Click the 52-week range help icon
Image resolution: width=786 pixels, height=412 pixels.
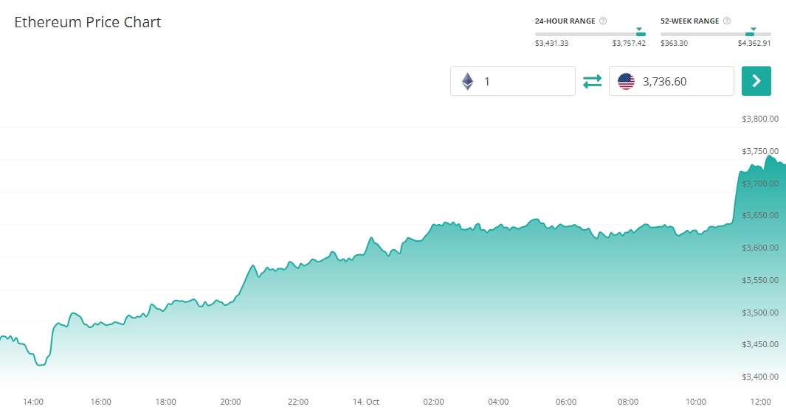pos(728,21)
